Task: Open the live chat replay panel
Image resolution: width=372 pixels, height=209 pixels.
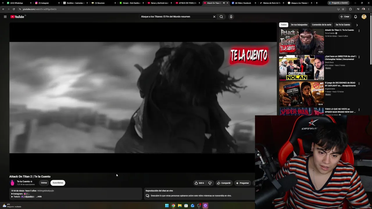Action: point(199,194)
